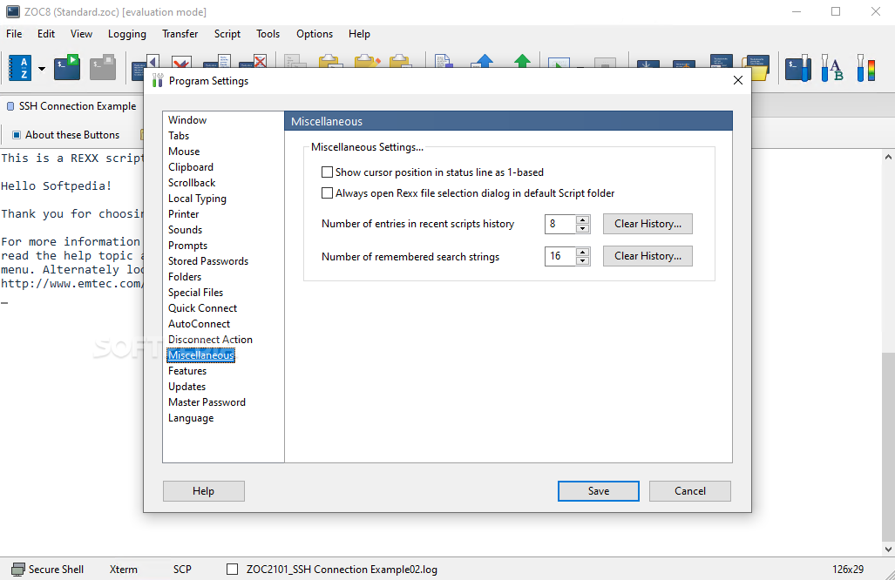The width and height of the screenshot is (895, 580).
Task: Click the quick connect terminal icon
Action: coord(67,67)
